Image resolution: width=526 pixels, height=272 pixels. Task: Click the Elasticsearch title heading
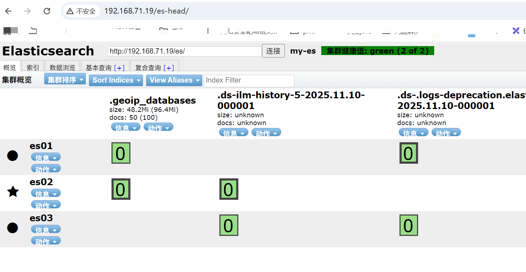tap(48, 51)
